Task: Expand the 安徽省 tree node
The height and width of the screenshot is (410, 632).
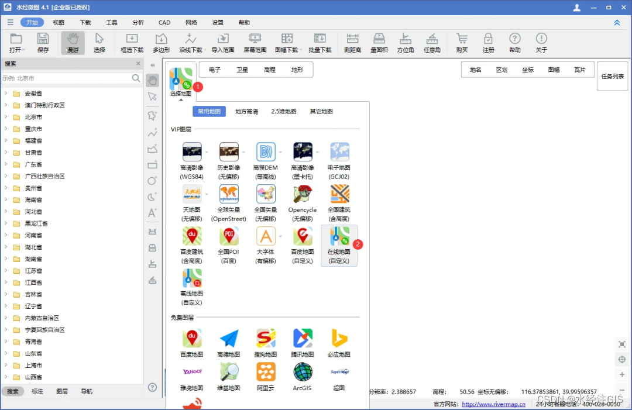Action: pos(6,93)
